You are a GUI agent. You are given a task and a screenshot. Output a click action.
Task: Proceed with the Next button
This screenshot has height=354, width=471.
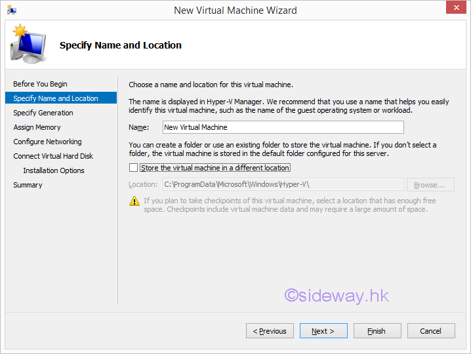point(323,331)
